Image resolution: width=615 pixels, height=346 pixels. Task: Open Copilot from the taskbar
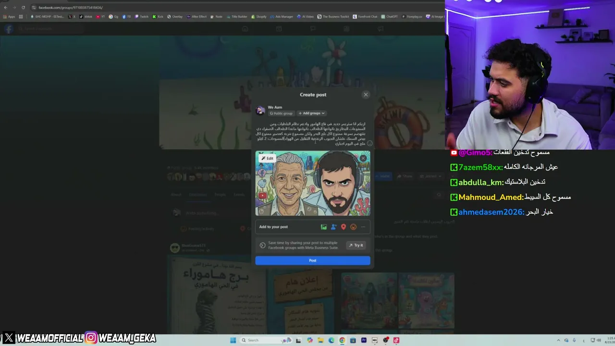(x=310, y=340)
